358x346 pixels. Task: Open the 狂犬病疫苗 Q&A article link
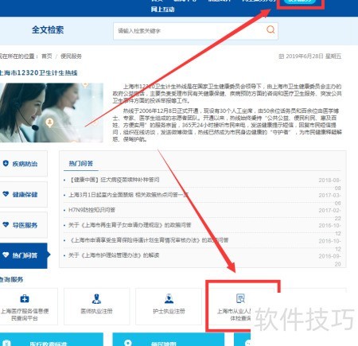click(x=114, y=180)
